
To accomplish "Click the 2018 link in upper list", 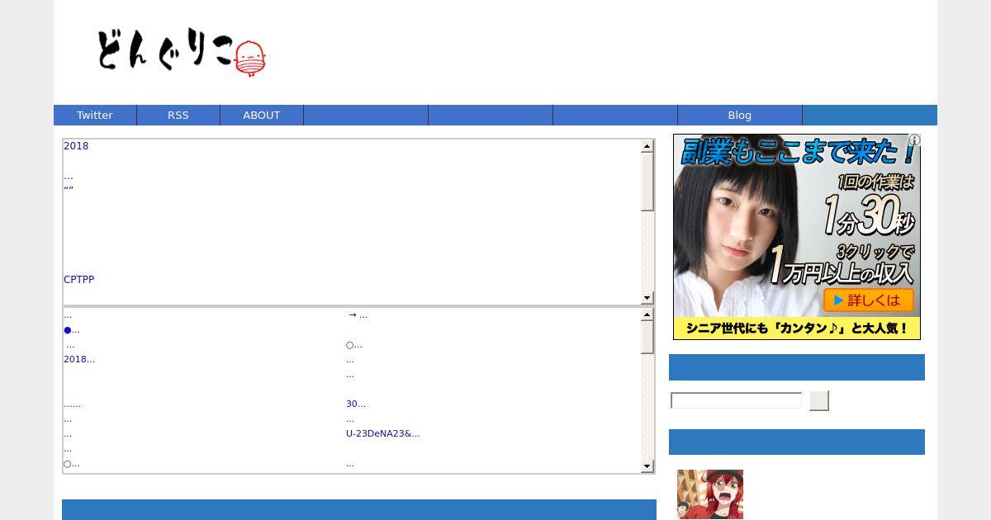I will tap(76, 146).
